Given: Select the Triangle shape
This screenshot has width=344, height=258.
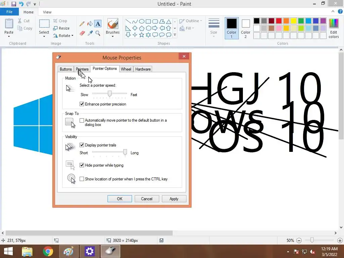Looking at the screenshot, I should point(169,21).
